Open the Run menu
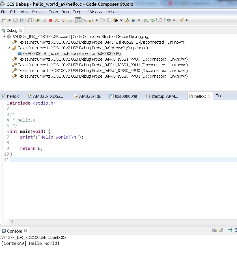Viewport: 237px width, 255px height. point(65,12)
